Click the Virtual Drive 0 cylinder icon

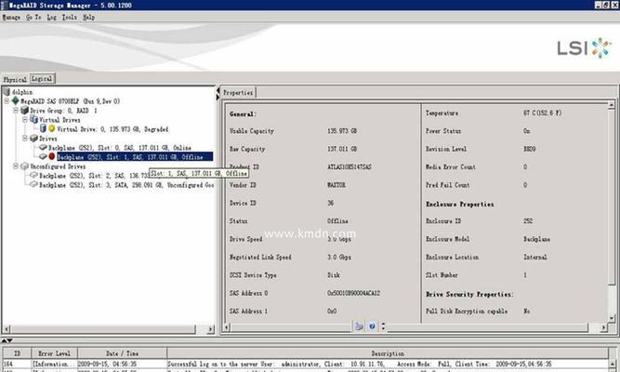pos(43,128)
